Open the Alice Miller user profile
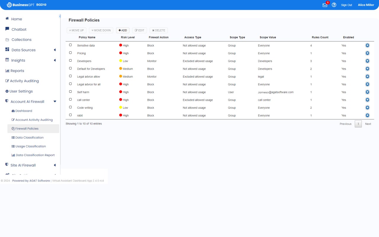Screen dimensions: 379x237 pyautogui.click(x=366, y=5)
